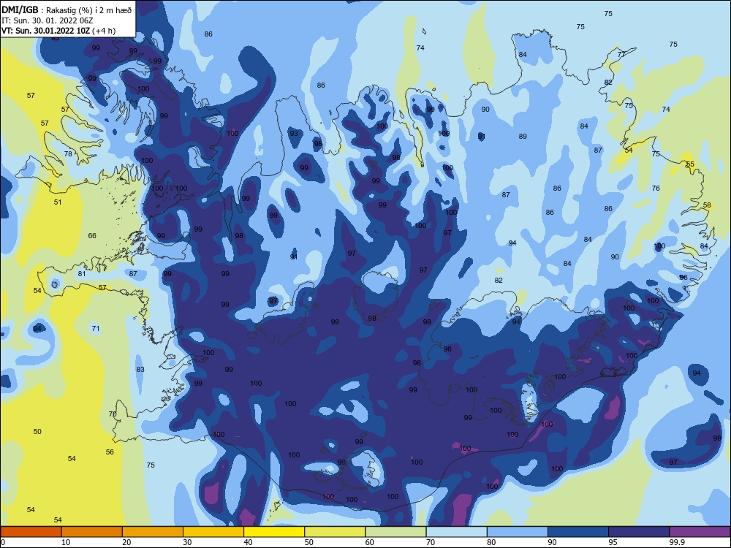Screen dimensions: 731x548
Task: Click the humidity value '78' on the map
Action: 68,153
